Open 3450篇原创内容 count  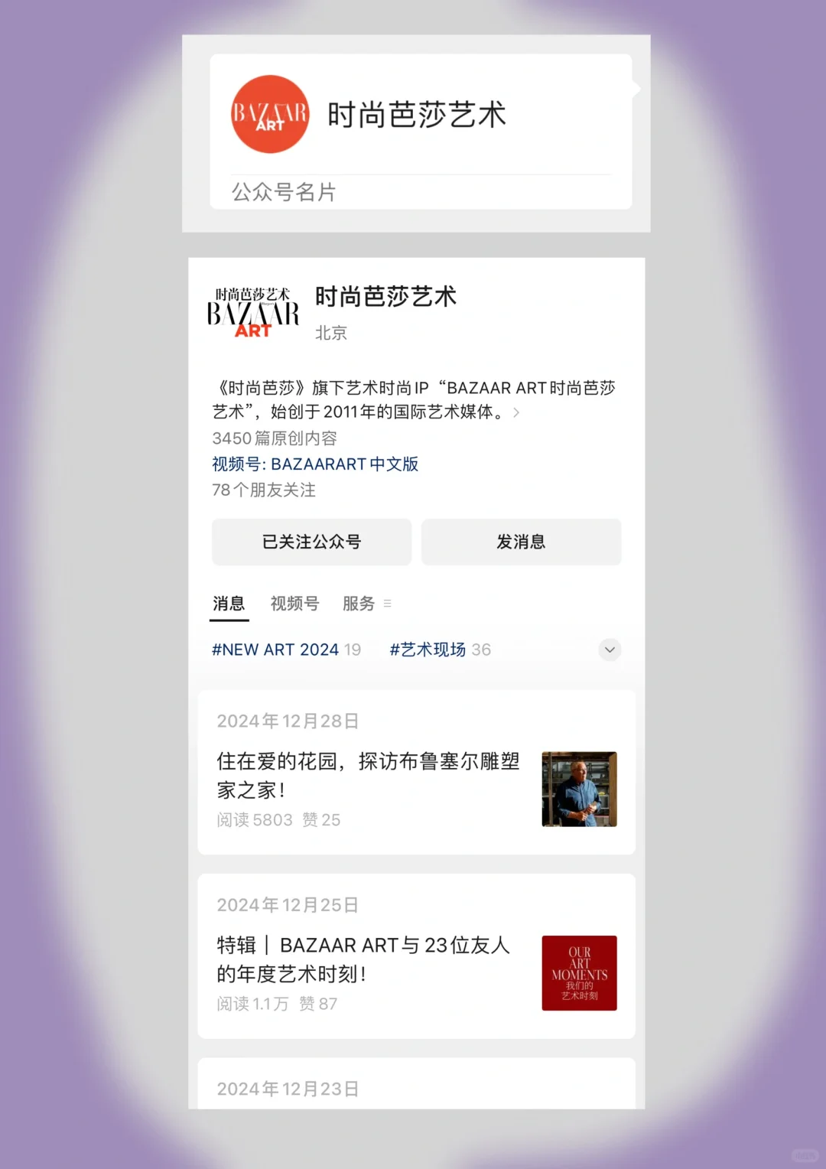coord(275,438)
